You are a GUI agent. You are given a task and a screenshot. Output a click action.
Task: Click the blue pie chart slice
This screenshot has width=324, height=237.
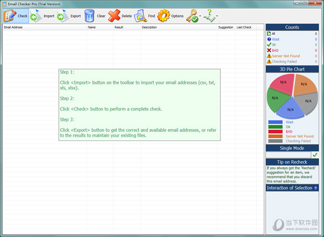tap(291, 109)
